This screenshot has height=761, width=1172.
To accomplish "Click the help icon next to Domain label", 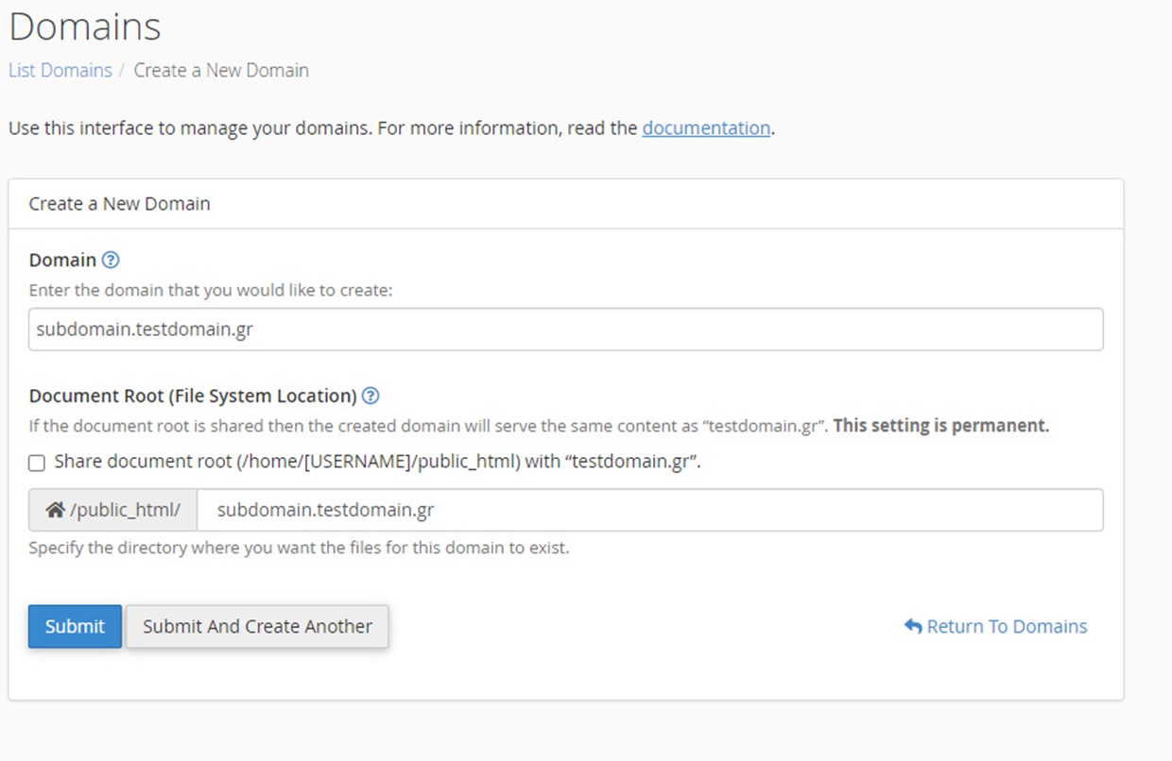I will (111, 261).
